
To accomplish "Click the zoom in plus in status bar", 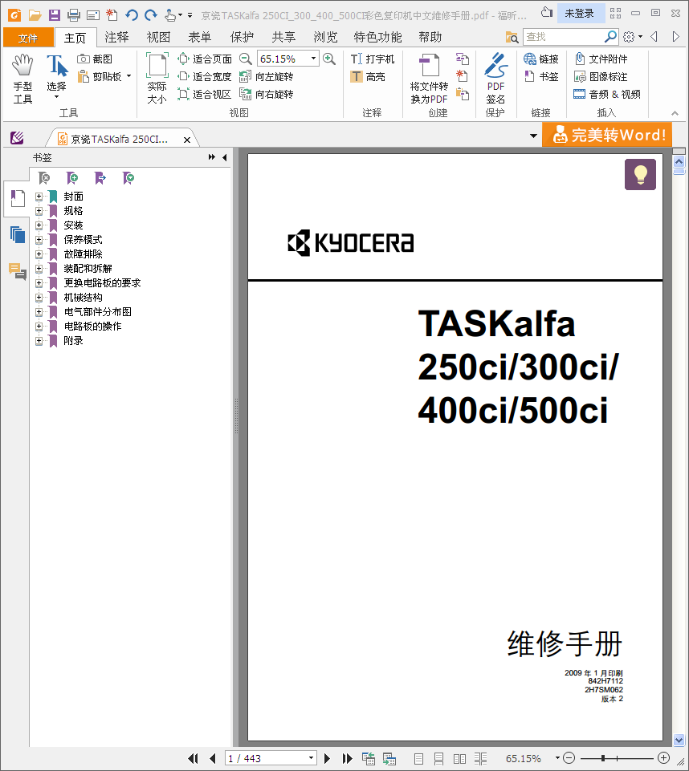I will coord(663,757).
